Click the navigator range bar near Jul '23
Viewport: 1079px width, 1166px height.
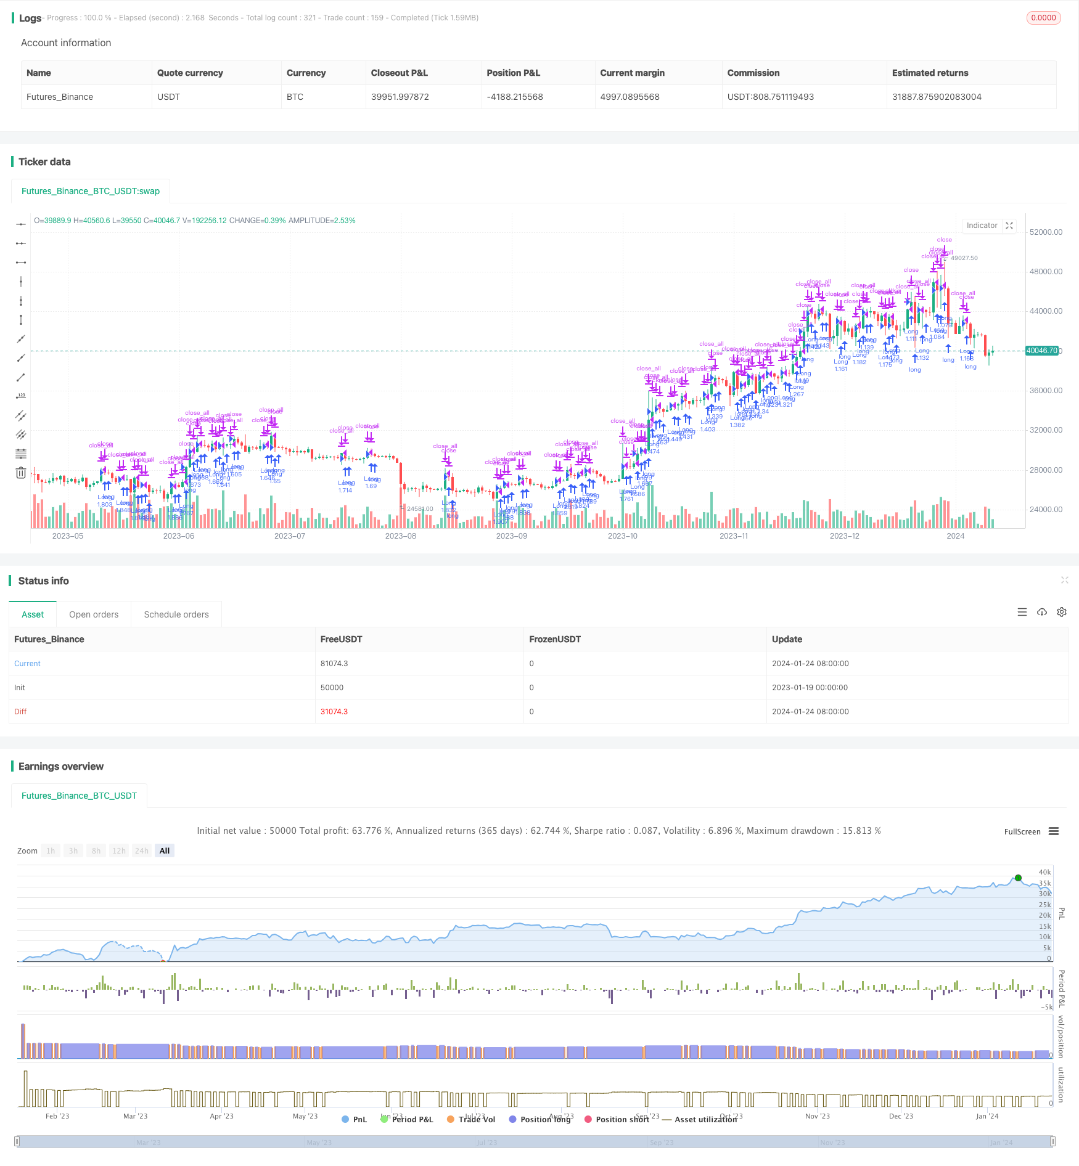click(486, 1142)
